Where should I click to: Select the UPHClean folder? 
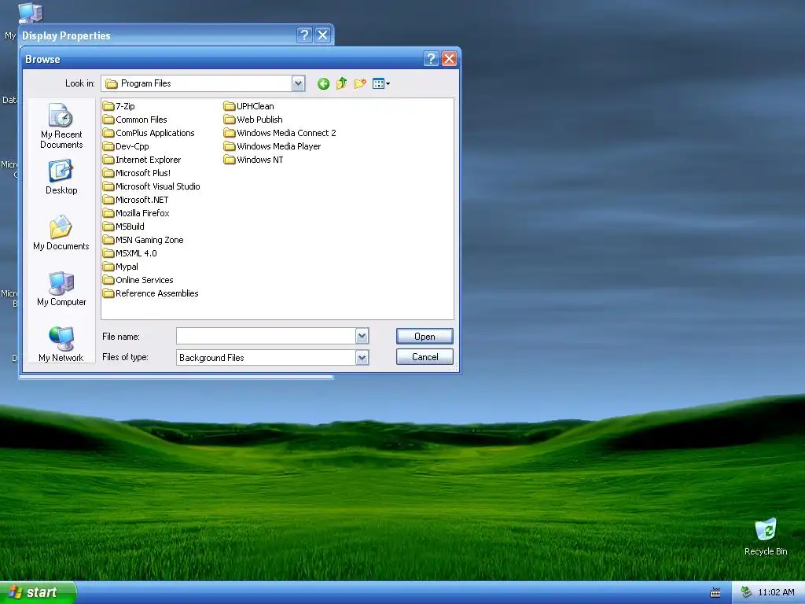[249, 106]
